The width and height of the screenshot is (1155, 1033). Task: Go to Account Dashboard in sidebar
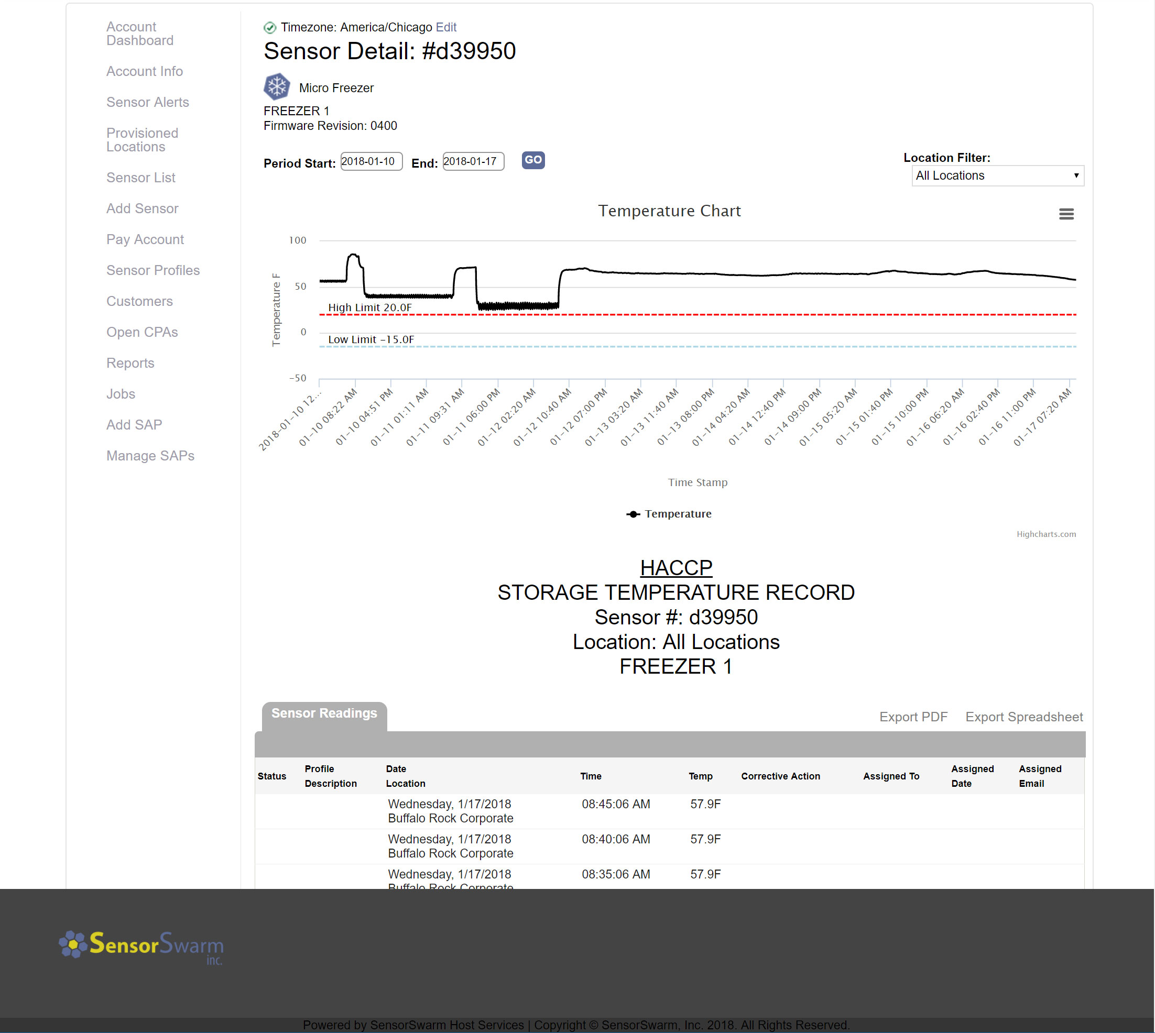(140, 34)
